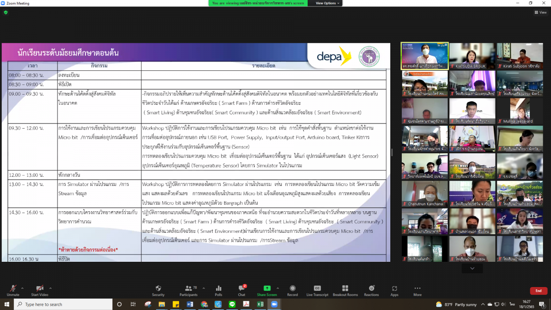Click the taskbar search box
The width and height of the screenshot is (551, 310).
pyautogui.click(x=63, y=304)
